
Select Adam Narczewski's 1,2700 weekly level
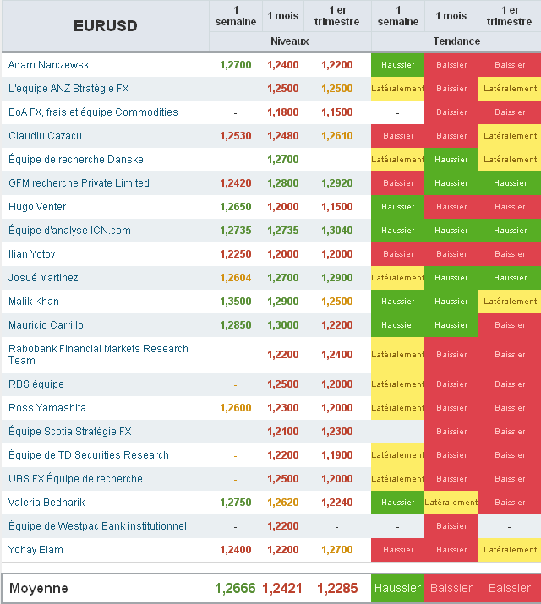[x=236, y=65]
